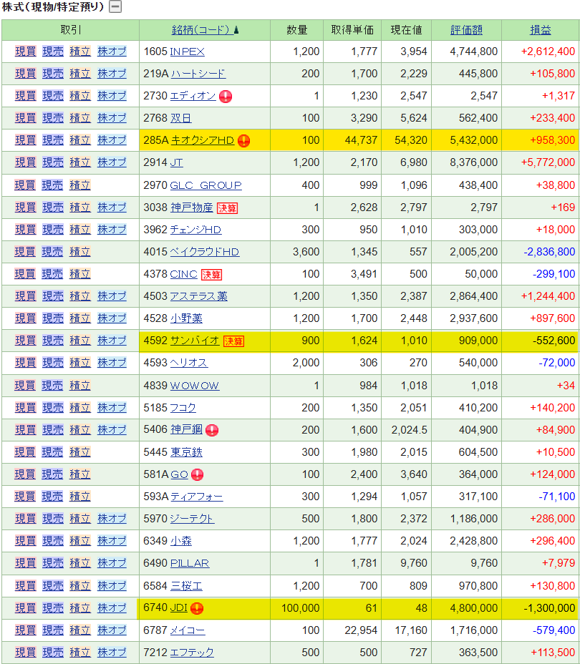Click 現売 for キオクシアHD
The width and height of the screenshot is (580, 664).
point(53,140)
